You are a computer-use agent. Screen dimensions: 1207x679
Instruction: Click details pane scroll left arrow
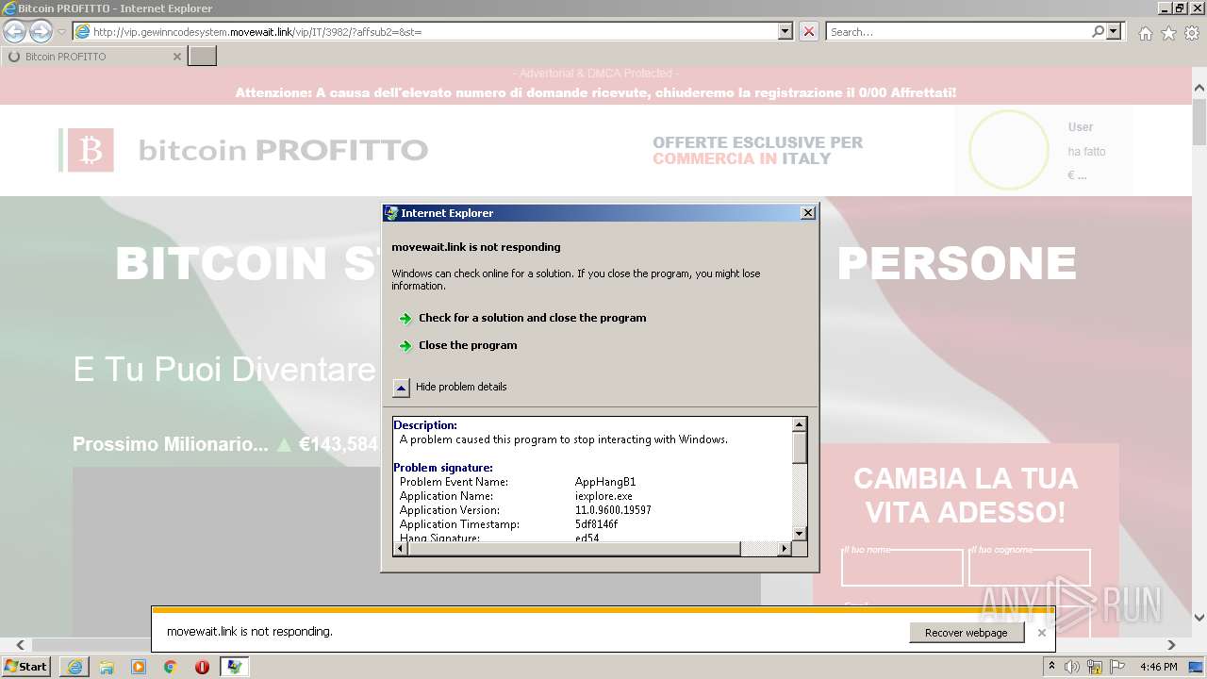(401, 549)
